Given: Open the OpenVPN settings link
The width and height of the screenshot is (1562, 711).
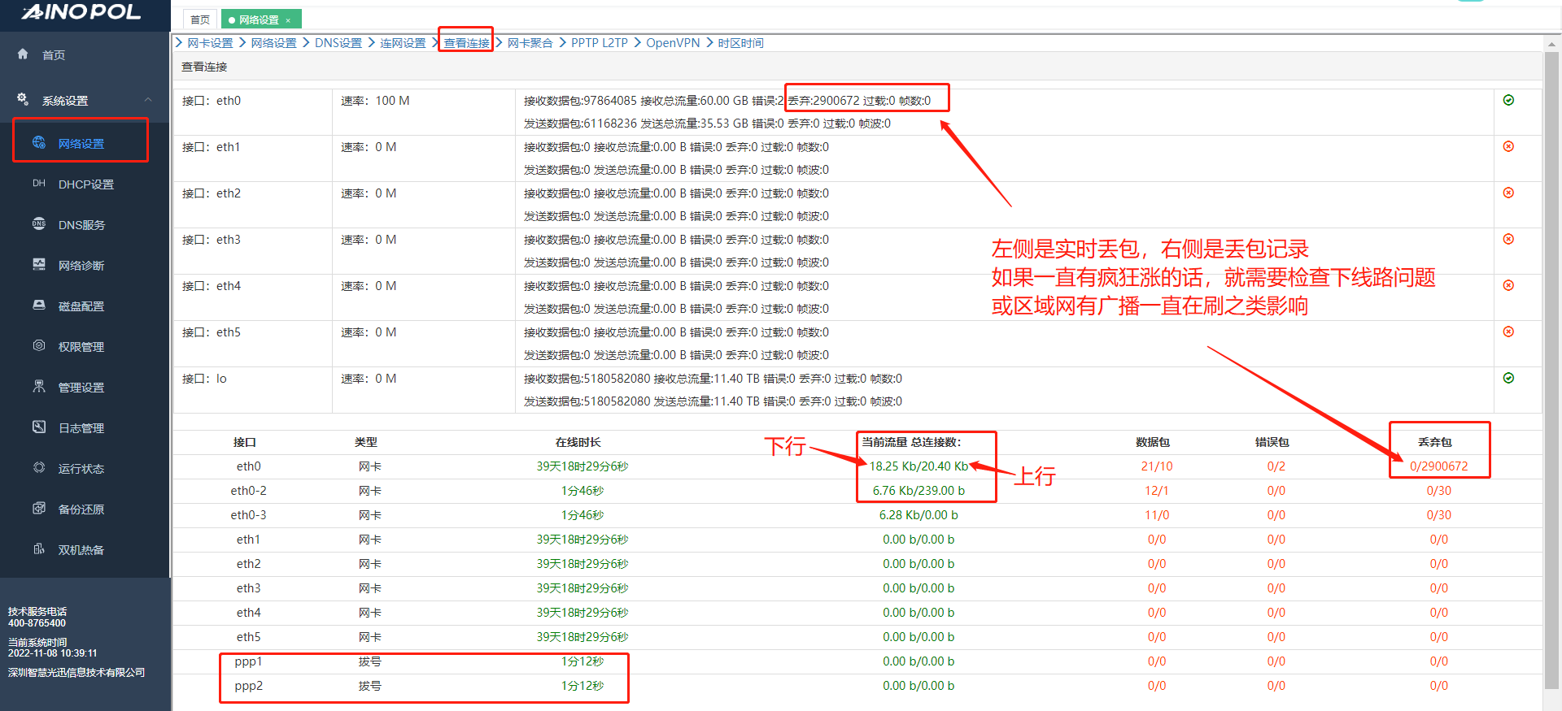Looking at the screenshot, I should (672, 43).
